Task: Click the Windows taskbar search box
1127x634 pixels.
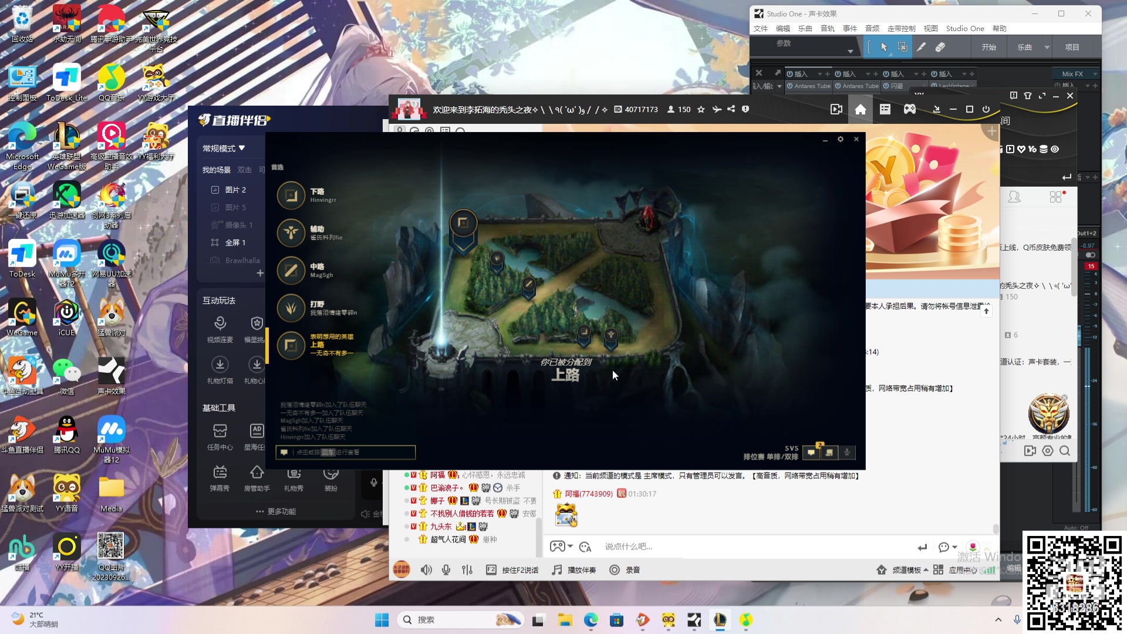Action: [x=460, y=620]
